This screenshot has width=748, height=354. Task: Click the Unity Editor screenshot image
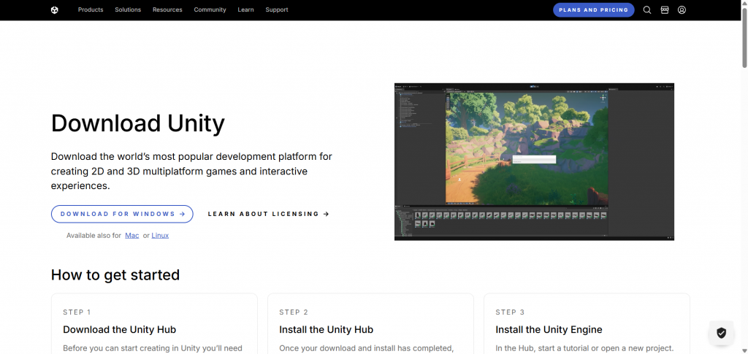534,162
